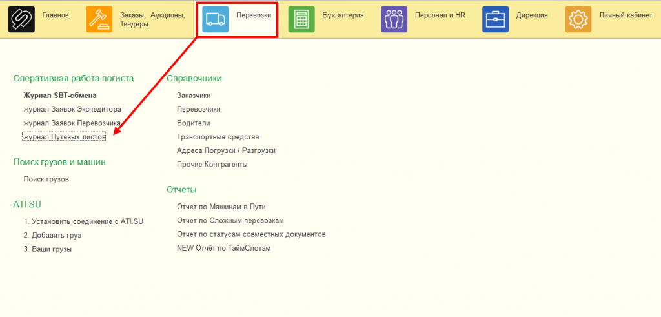The height and width of the screenshot is (317, 661).
Task: Open Прочие Контрагенты directory
Action: point(212,165)
